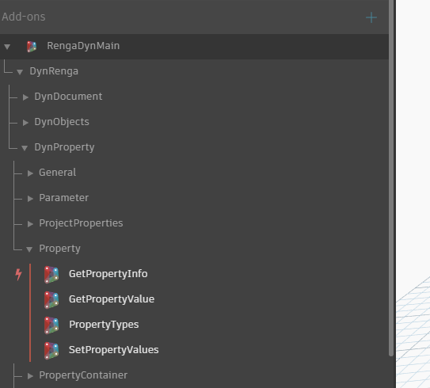Click the Add-ons section header
The width and height of the screenshot is (430, 388).
click(x=24, y=17)
